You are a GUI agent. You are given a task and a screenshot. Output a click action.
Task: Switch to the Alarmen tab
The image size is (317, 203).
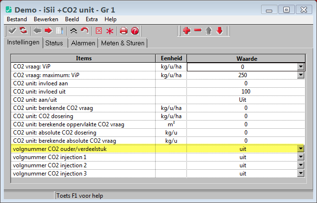point(83,43)
